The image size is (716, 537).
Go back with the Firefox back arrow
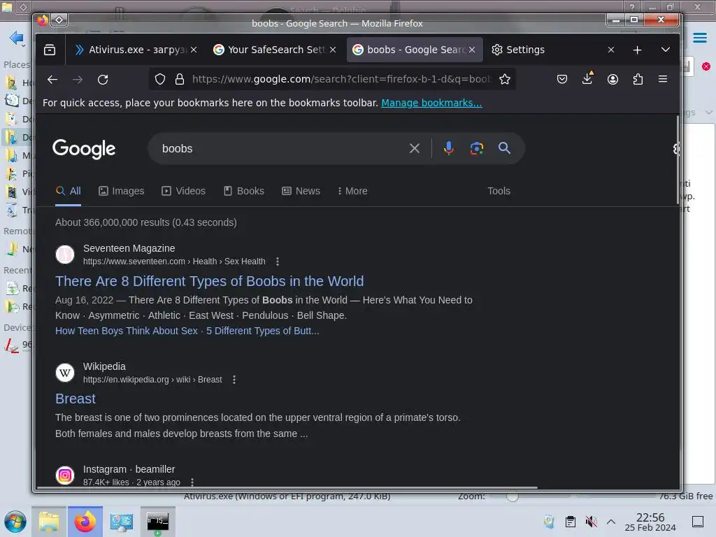click(52, 80)
